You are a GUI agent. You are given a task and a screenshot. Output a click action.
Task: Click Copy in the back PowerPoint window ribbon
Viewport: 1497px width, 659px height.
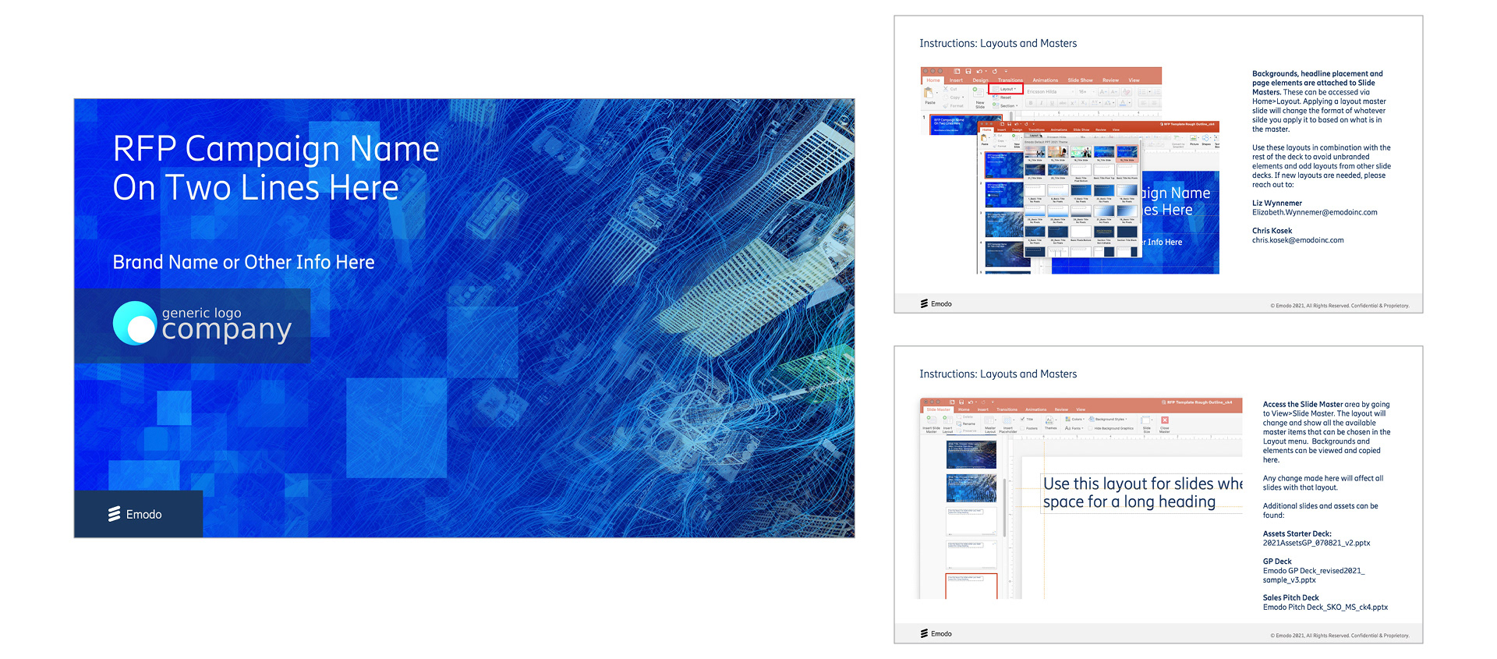(x=954, y=97)
